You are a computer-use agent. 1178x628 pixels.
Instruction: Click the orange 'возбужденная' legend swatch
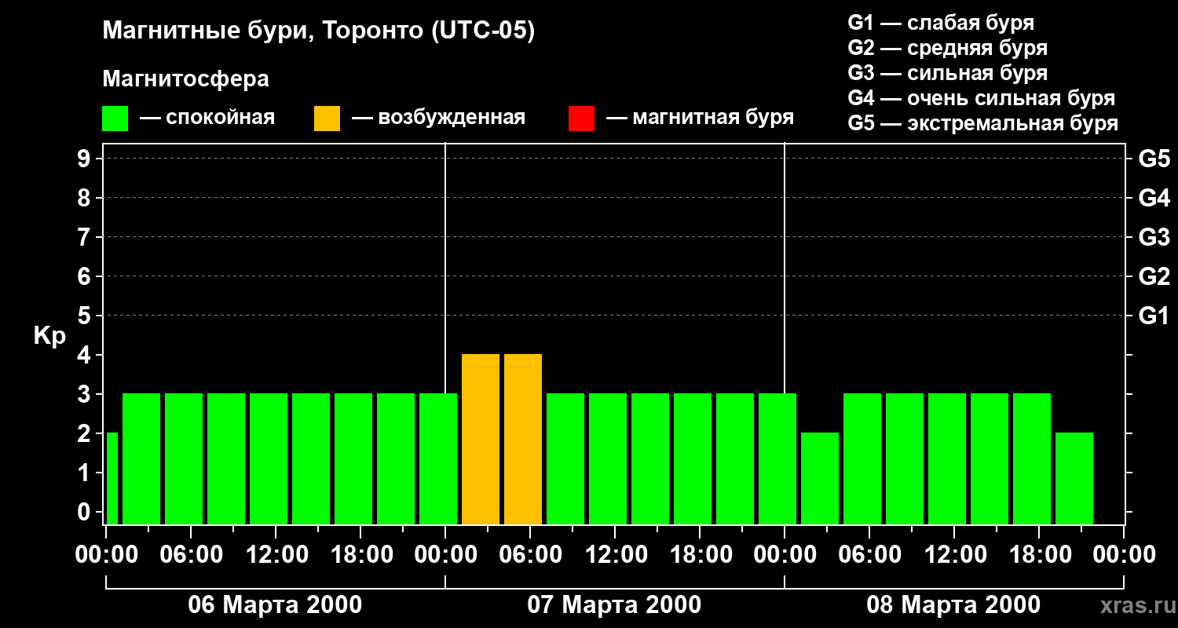pyautogui.click(x=327, y=119)
